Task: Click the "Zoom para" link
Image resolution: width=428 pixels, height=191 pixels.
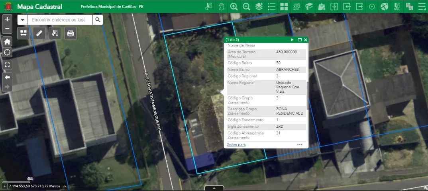Action: tap(236, 144)
